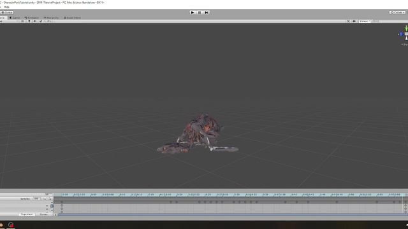This screenshot has width=408, height=229.
Task: Advance one frame with the Step button
Action: tap(207, 13)
